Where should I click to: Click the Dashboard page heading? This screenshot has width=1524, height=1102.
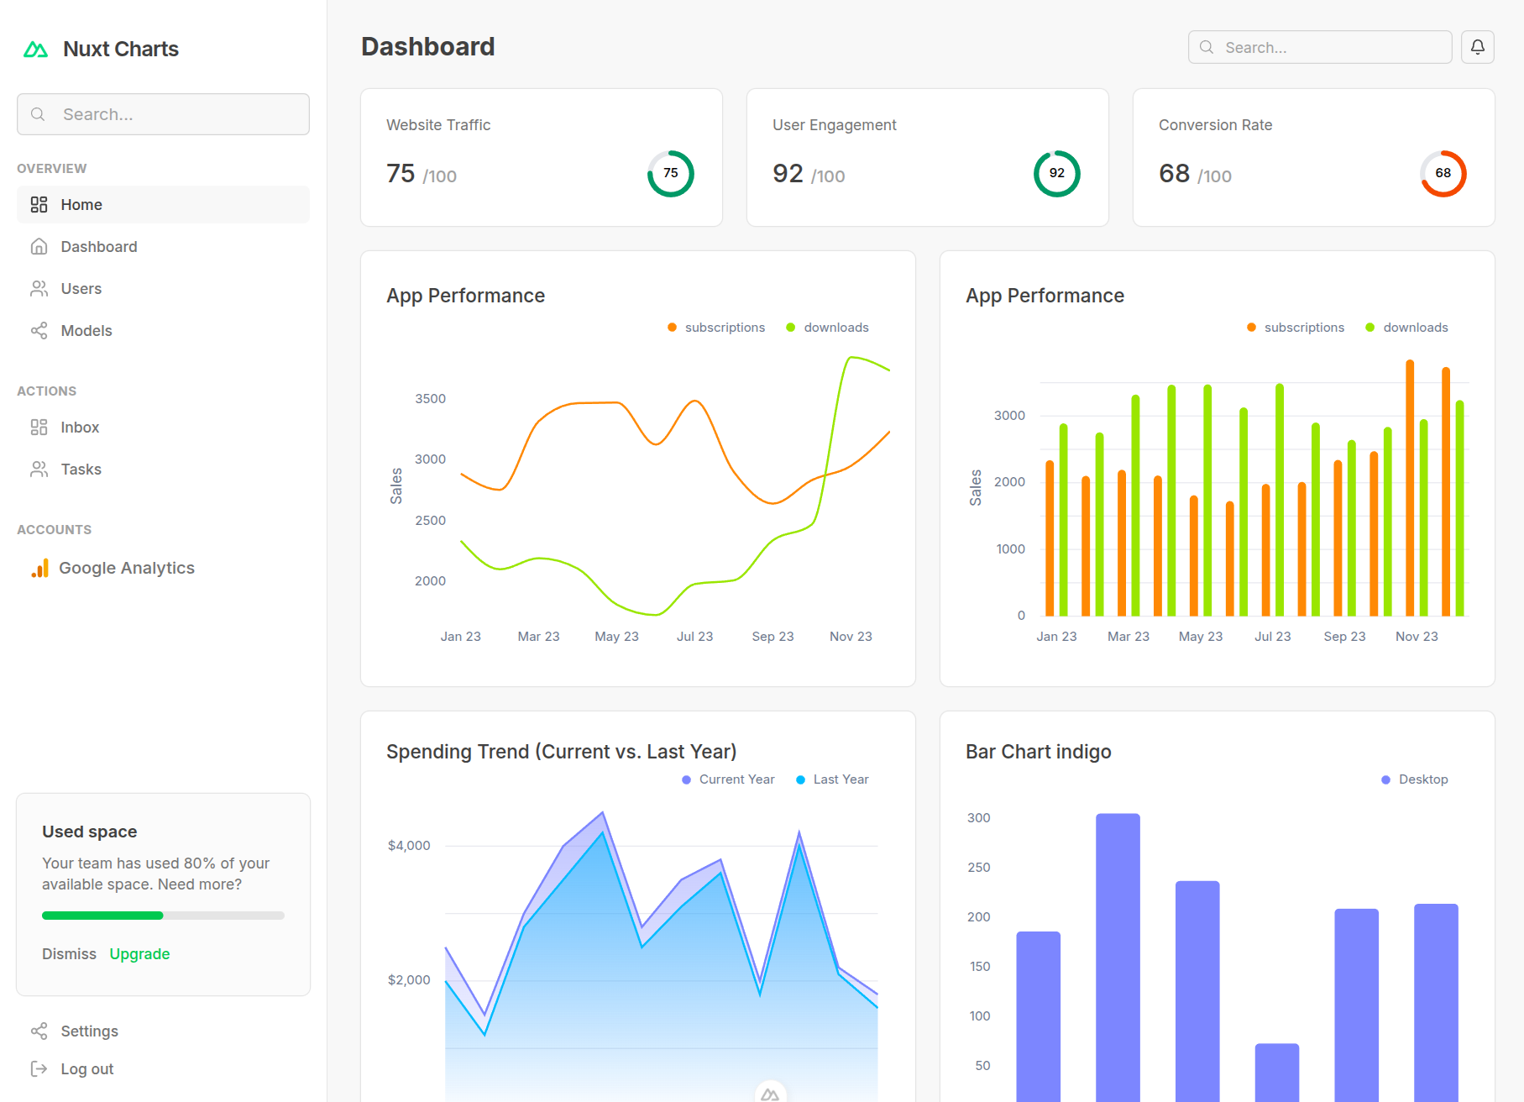428,47
